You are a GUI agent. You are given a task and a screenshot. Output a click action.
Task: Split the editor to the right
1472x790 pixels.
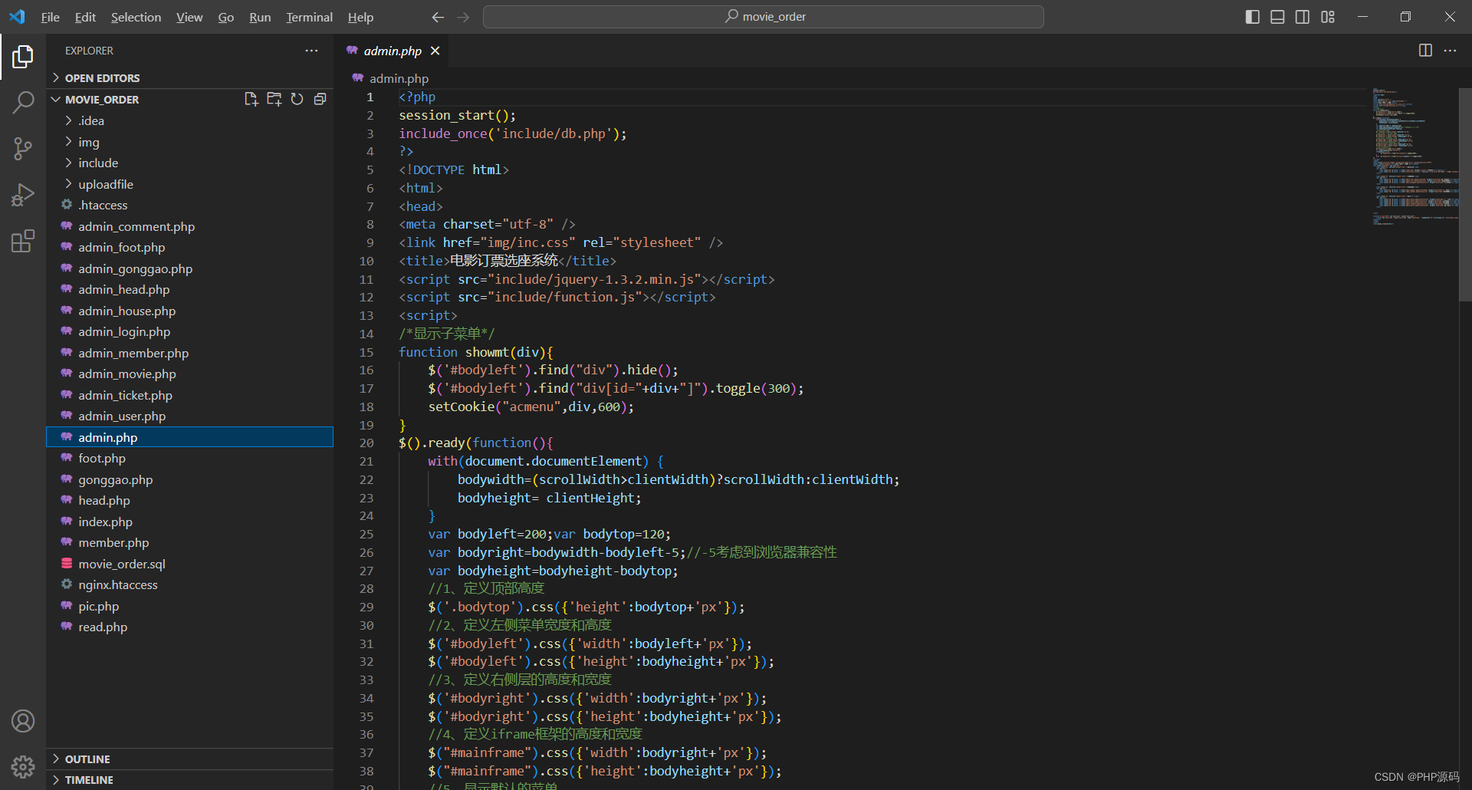pos(1425,51)
